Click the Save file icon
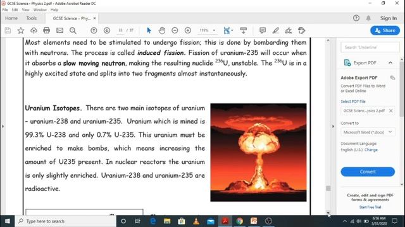 click(8, 30)
